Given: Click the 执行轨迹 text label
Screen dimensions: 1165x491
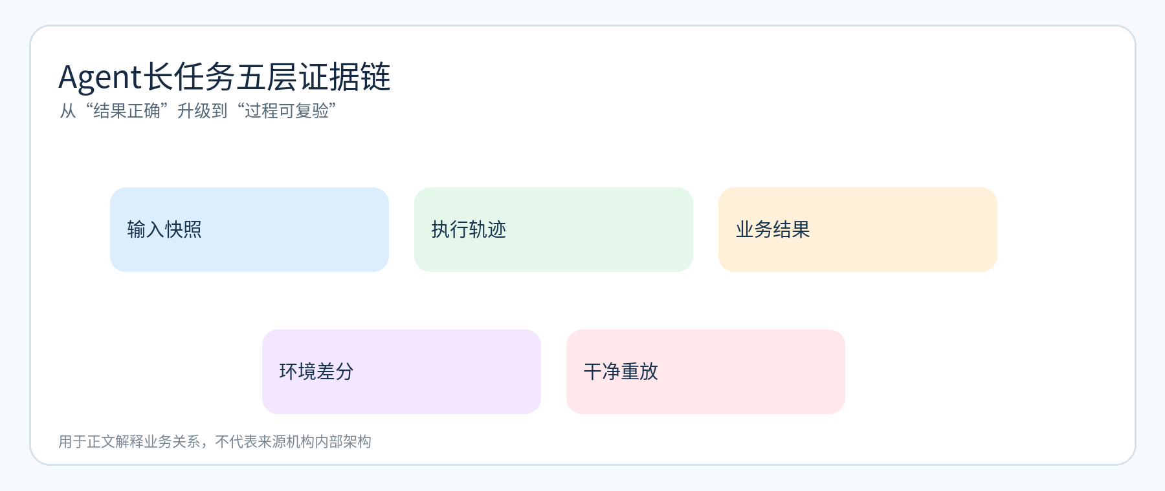Looking at the screenshot, I should tap(469, 229).
